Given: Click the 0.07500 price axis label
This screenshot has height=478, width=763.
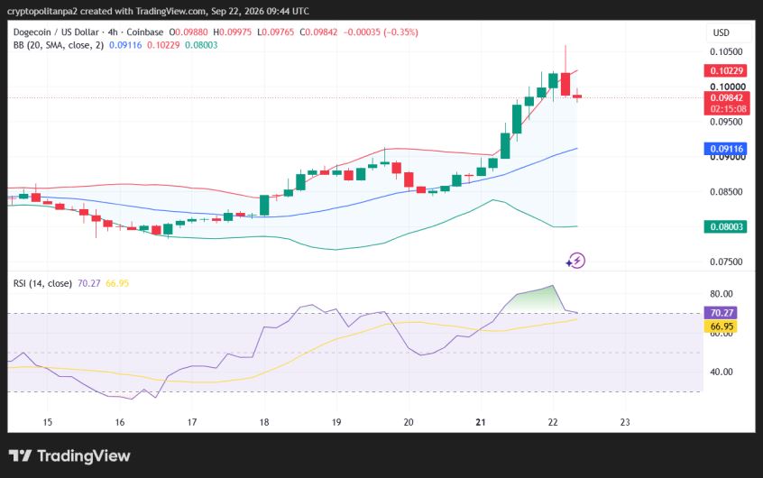Looking at the screenshot, I should (726, 262).
